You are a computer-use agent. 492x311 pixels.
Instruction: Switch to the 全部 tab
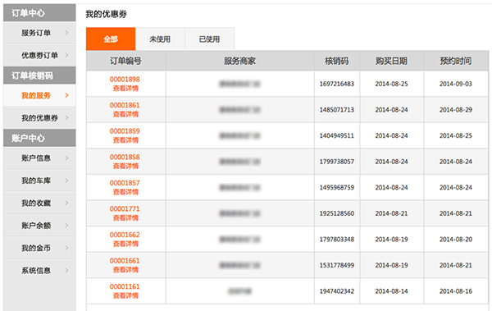tap(111, 39)
